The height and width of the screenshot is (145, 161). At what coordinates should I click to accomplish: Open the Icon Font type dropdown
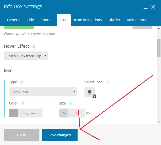[43, 92]
